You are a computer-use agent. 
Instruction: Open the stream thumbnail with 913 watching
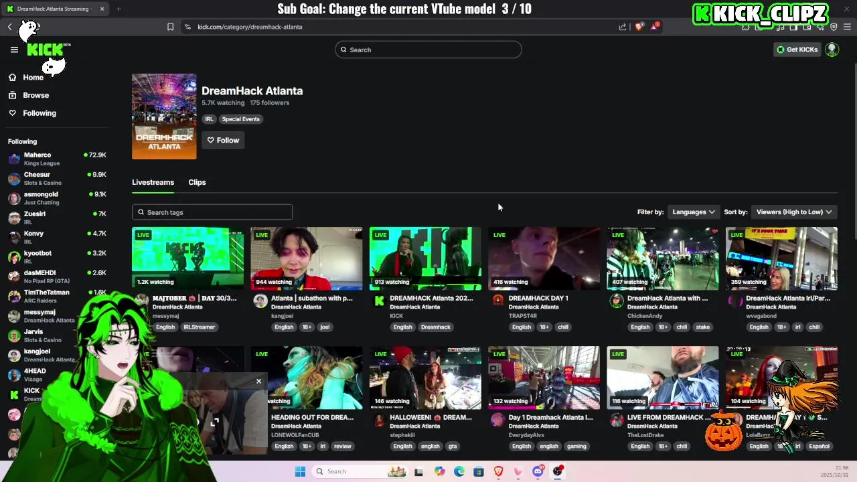coord(425,258)
